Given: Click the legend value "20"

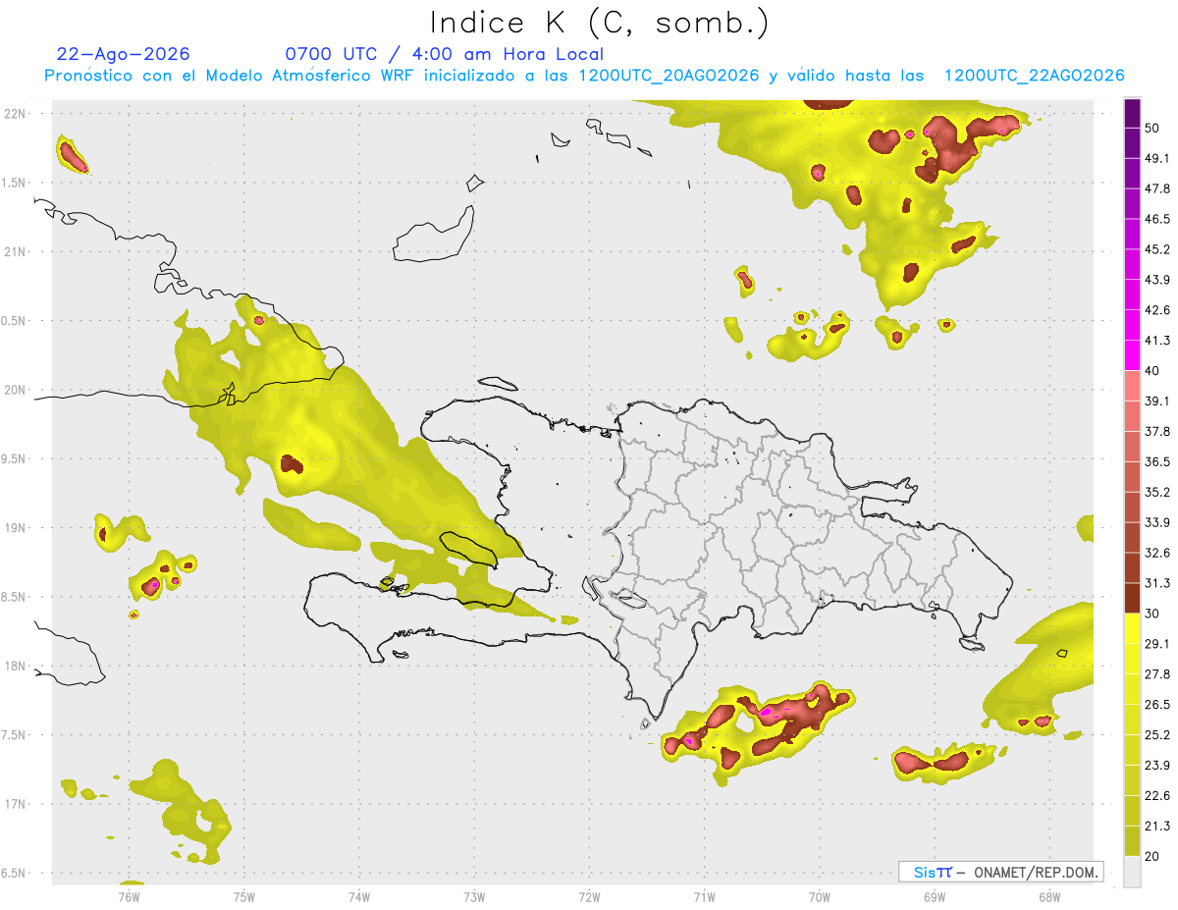Looking at the screenshot, I should pyautogui.click(x=1152, y=856).
